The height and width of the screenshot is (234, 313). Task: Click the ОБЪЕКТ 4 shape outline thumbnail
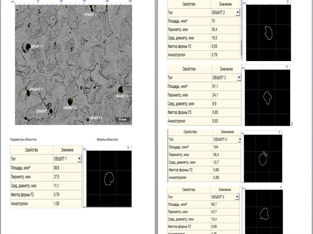click(x=263, y=158)
